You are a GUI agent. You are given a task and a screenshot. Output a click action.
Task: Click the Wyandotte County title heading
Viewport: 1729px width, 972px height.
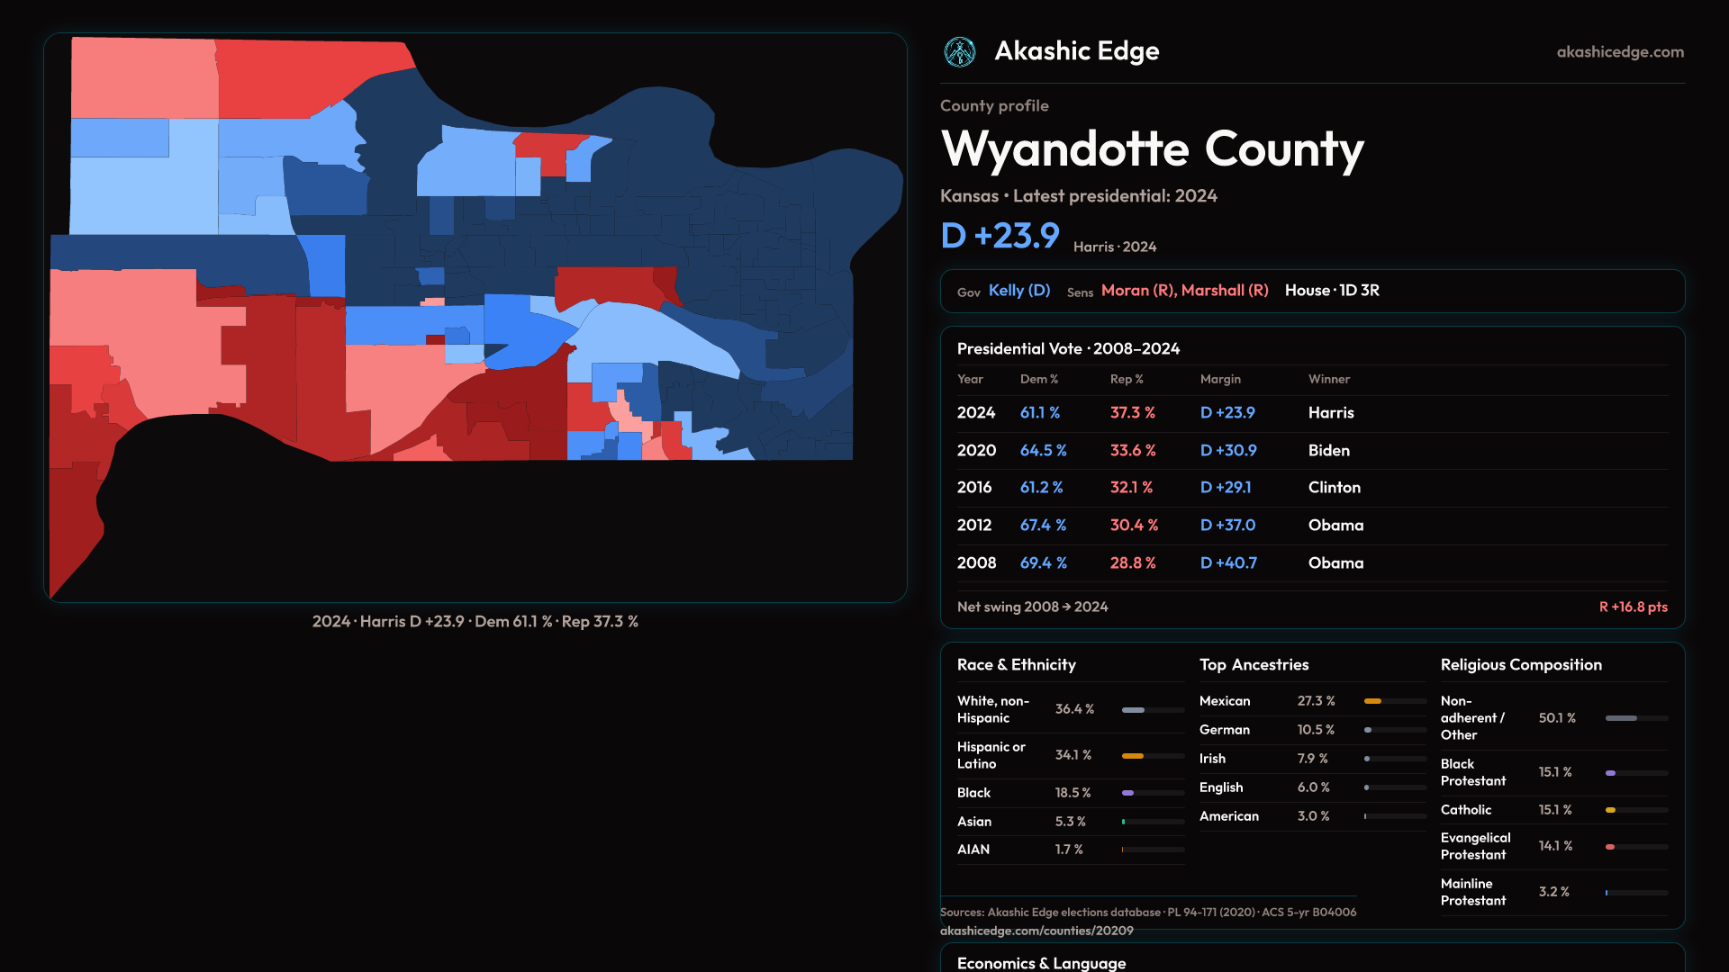pyautogui.click(x=1152, y=149)
